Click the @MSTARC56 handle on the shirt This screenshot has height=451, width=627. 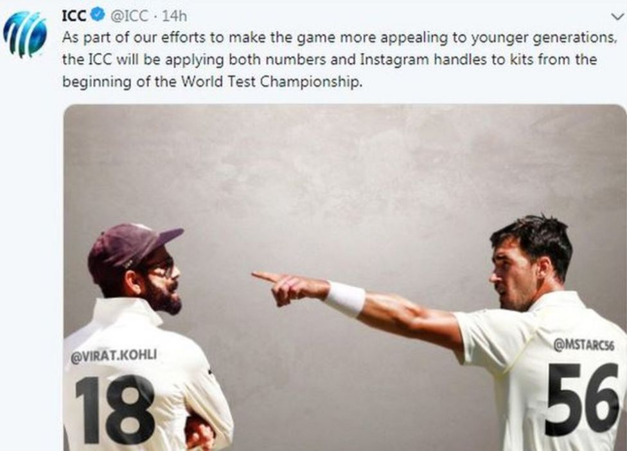tap(583, 345)
